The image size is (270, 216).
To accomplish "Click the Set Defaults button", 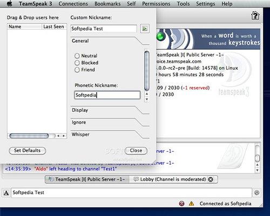I will tap(28, 151).
